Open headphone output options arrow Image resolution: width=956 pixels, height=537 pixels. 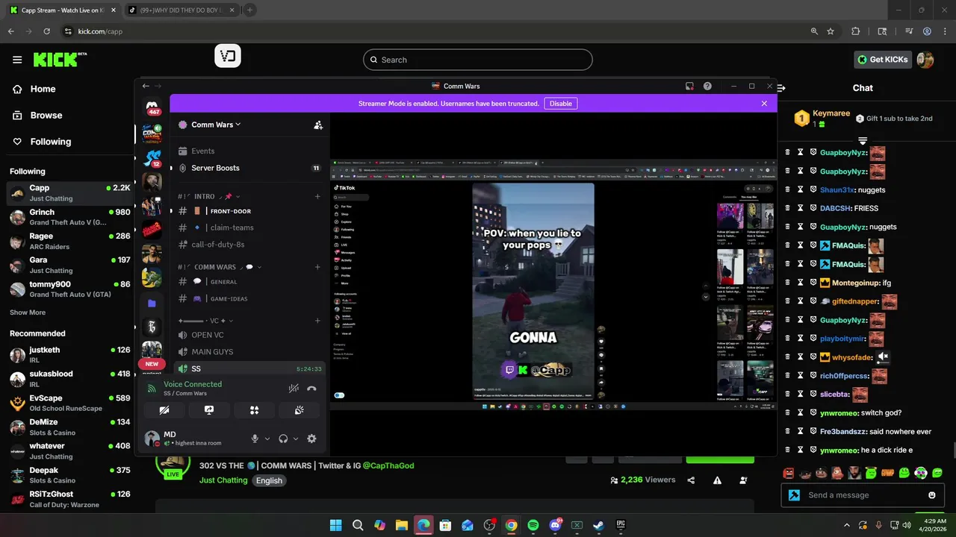point(296,439)
